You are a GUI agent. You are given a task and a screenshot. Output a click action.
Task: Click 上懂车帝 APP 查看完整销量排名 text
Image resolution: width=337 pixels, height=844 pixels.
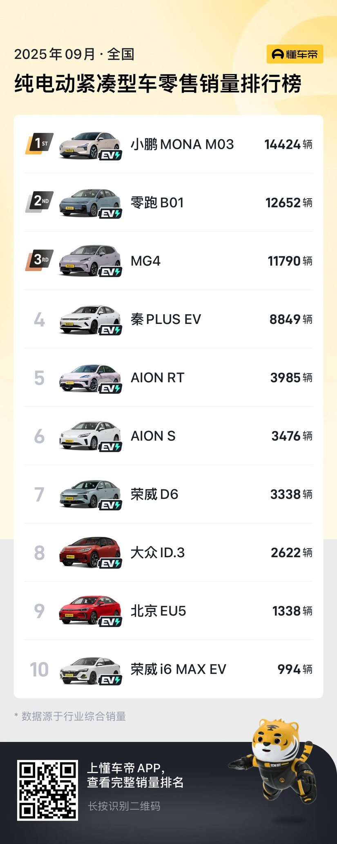135,775
